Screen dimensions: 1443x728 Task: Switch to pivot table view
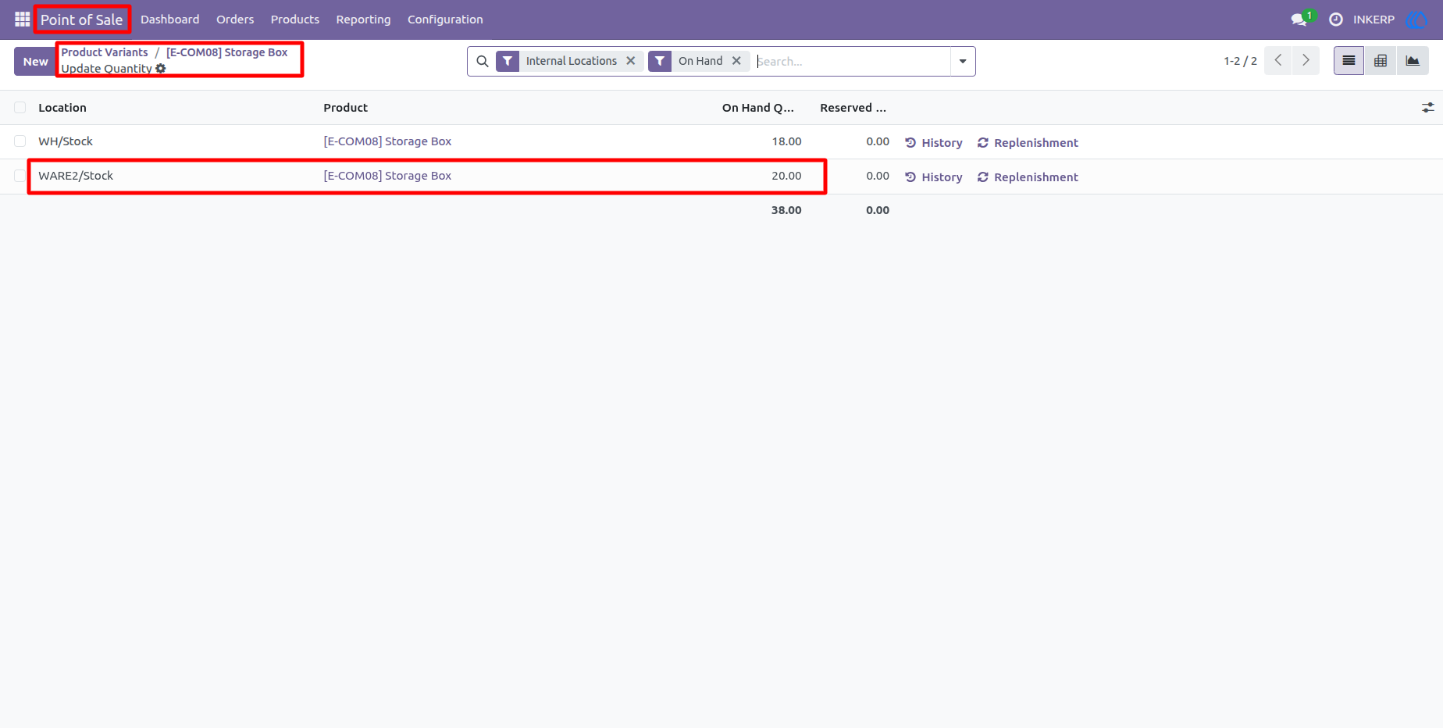point(1381,60)
